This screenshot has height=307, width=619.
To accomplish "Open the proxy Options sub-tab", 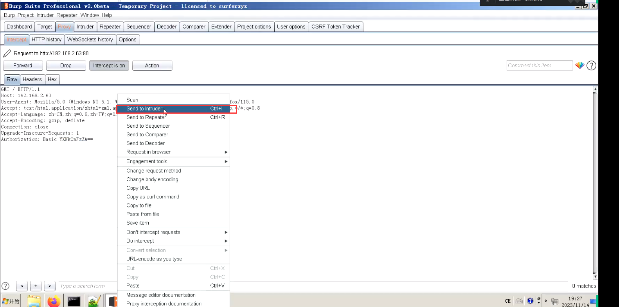I will coord(128,39).
